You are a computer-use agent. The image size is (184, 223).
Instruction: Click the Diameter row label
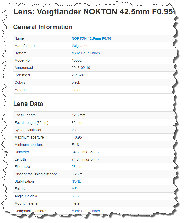[x=22, y=152]
